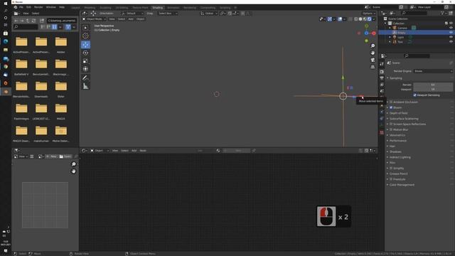Screen dimensions: 455x256
Task: Hide the Light object in outliner
Action: 451,37
